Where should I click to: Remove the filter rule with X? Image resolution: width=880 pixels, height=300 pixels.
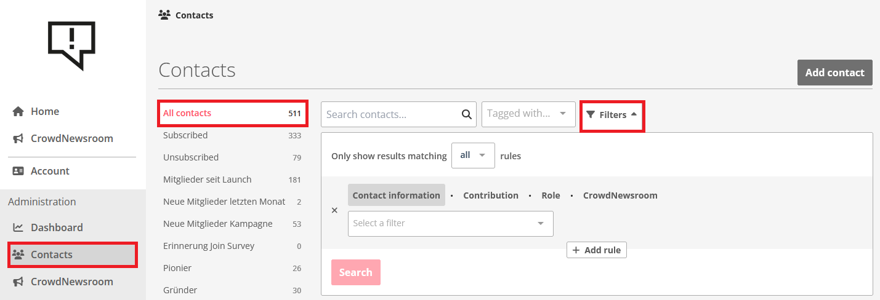pos(334,210)
